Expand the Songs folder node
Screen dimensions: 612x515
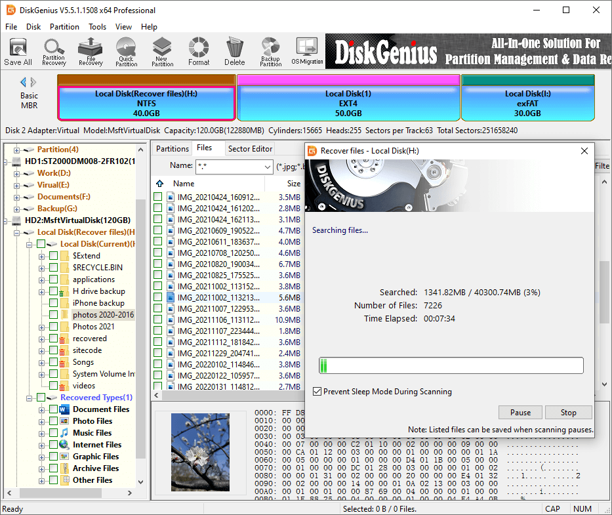pyautogui.click(x=41, y=363)
